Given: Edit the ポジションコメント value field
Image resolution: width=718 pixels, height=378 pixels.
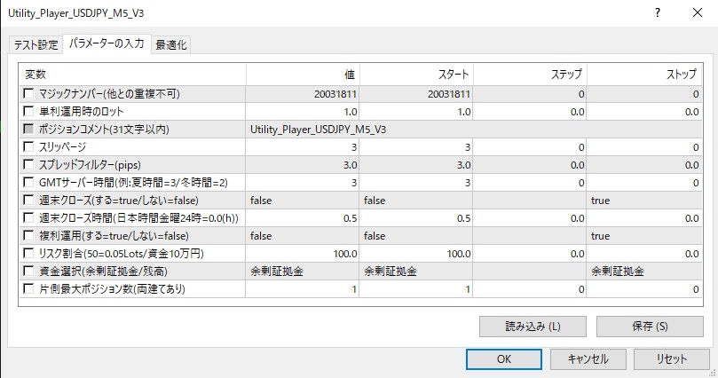Looking at the screenshot, I should click(302, 130).
